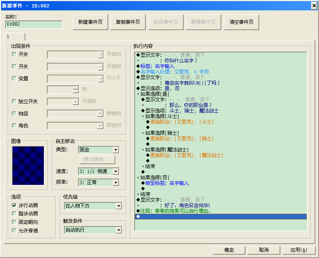Toggle the 独立开关 condition checkbox

click(14, 101)
